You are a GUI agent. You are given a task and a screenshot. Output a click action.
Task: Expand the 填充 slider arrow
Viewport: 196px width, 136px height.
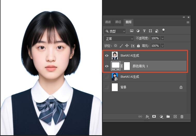[x=162, y=46]
